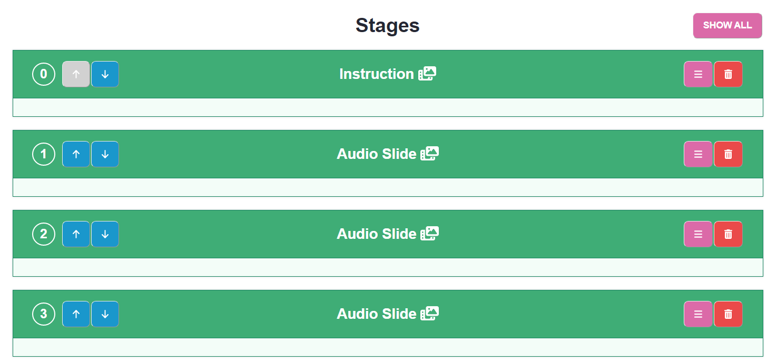This screenshot has height=363, width=777.
Task: Move stage 3 Audio Slide down
Action: coord(105,314)
